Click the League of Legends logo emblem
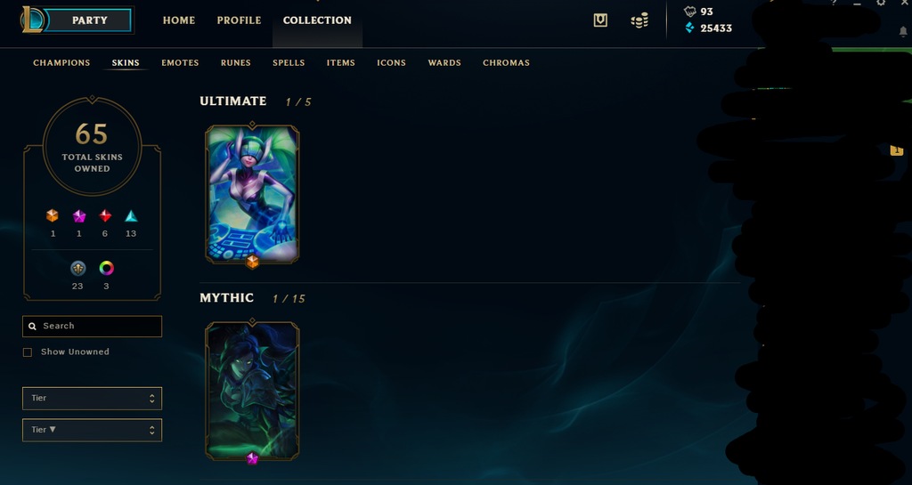Screen dimensions: 912x485 (31, 20)
